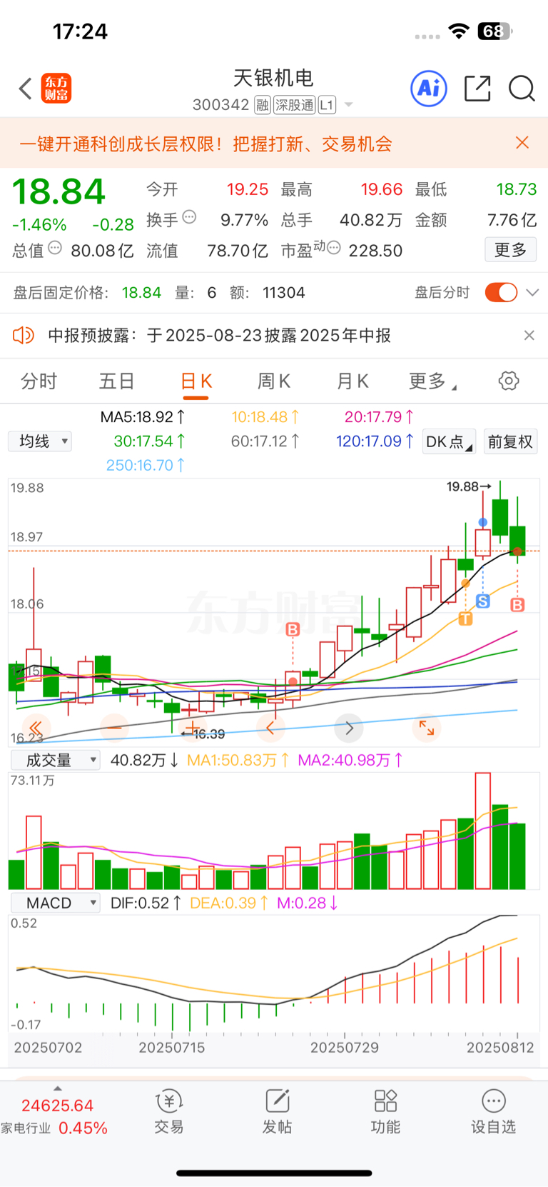The image size is (548, 1187).
Task: Tap the 250:16.70 moving average value
Action: point(146,465)
